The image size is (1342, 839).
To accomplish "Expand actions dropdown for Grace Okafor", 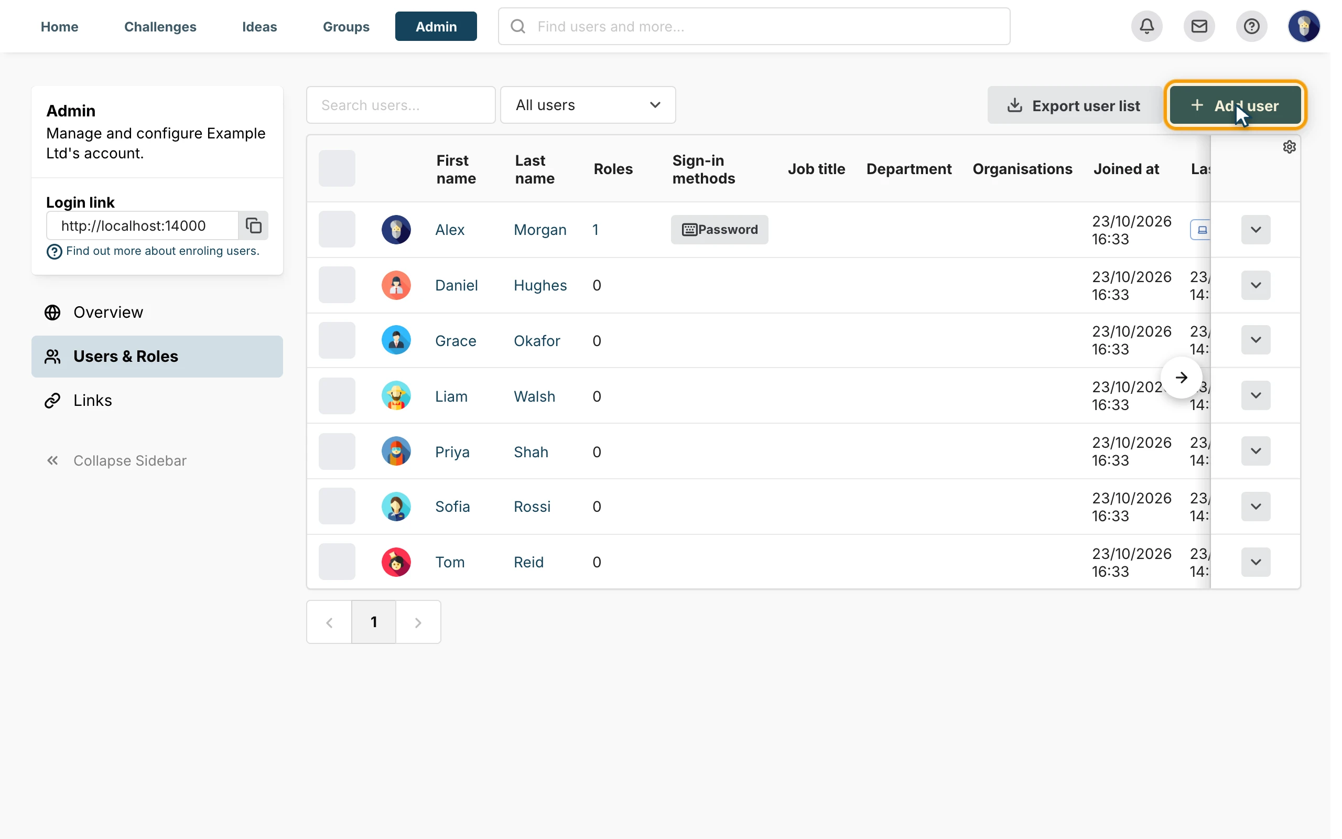I will click(1256, 340).
